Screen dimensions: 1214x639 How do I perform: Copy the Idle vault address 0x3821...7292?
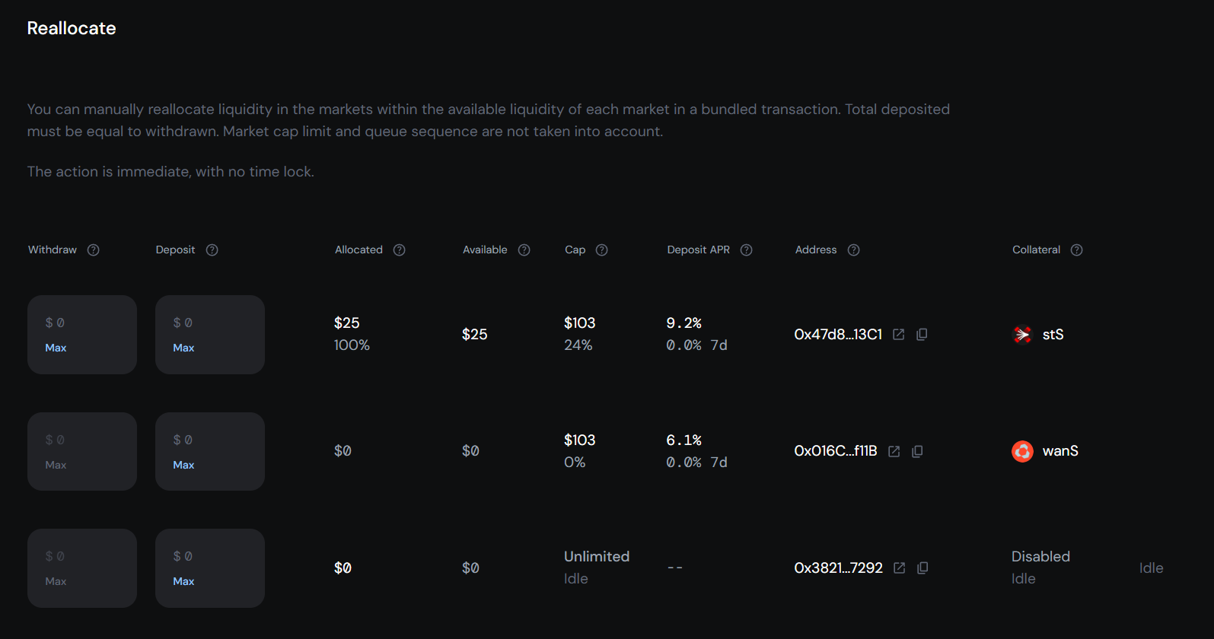[922, 567]
